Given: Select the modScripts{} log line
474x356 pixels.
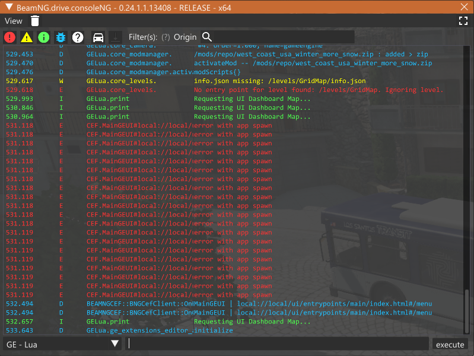Looking at the screenshot, I should (x=233, y=72).
